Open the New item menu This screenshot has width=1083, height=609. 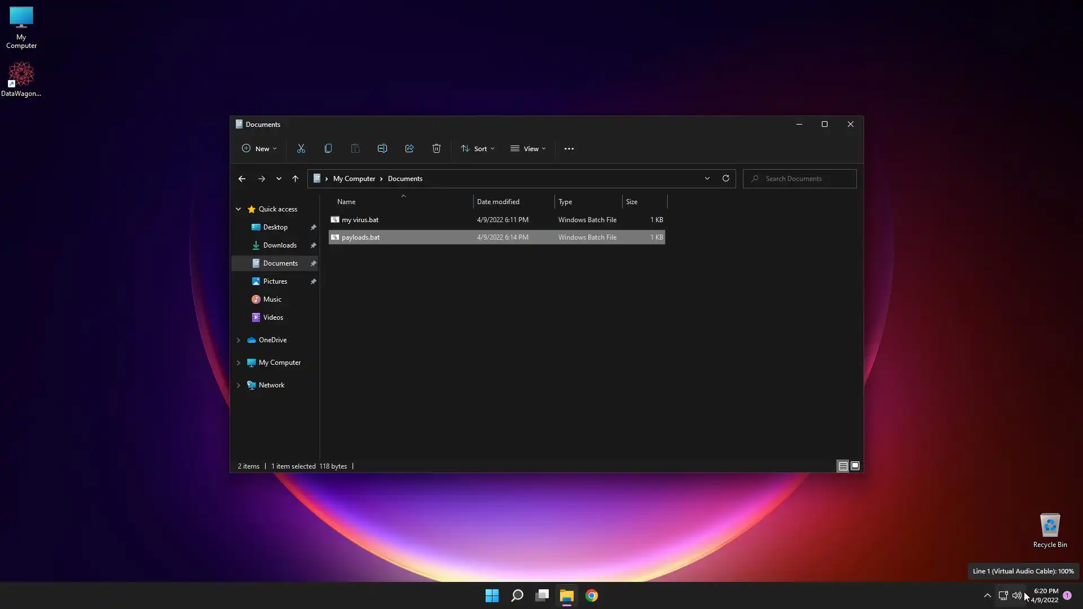[x=259, y=149]
